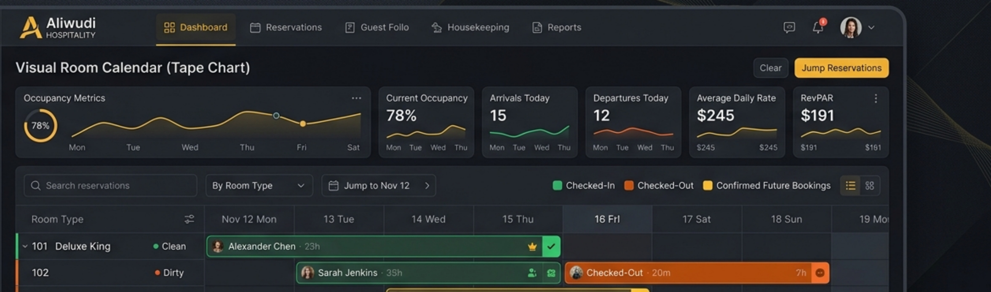991x292 pixels.
Task: Open the Guest Folio tab
Action: pos(377,27)
